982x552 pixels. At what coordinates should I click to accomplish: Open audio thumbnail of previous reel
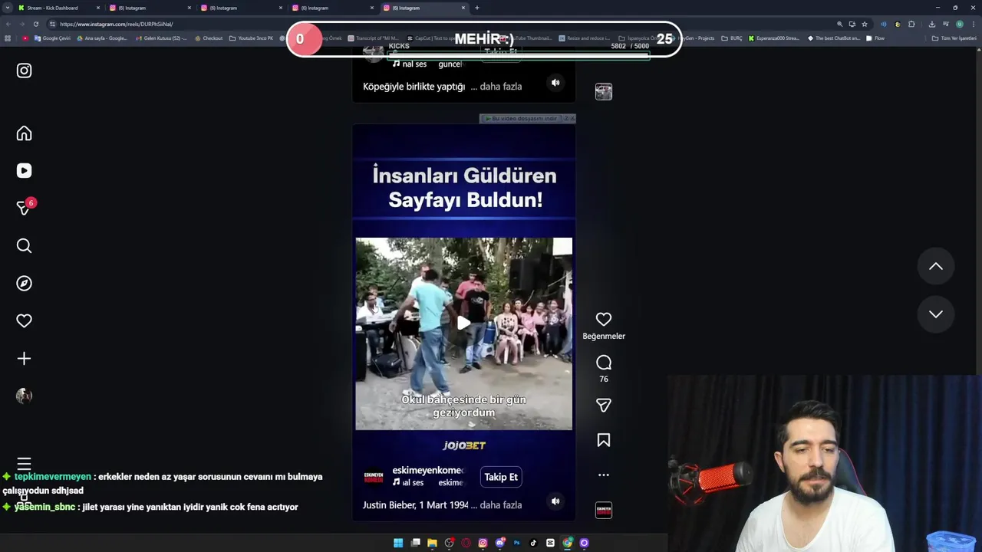pyautogui.click(x=604, y=91)
